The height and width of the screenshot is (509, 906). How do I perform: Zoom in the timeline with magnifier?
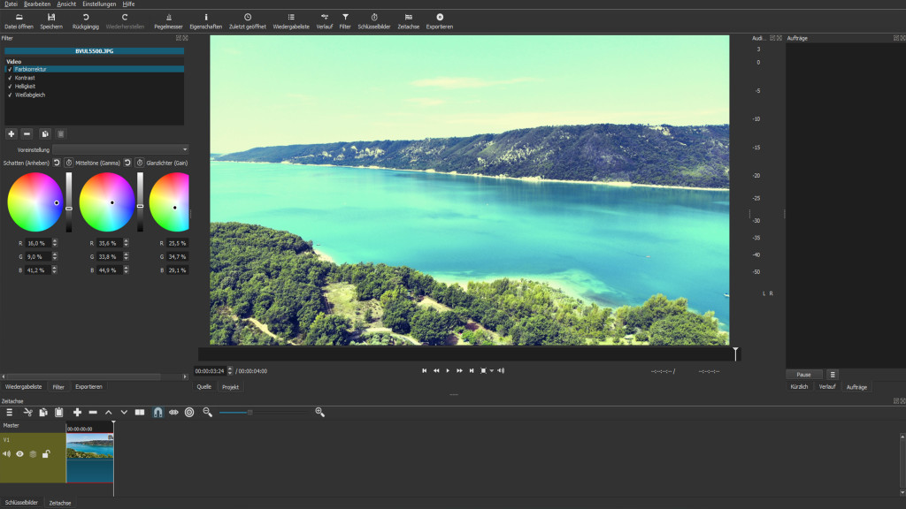[x=319, y=412]
